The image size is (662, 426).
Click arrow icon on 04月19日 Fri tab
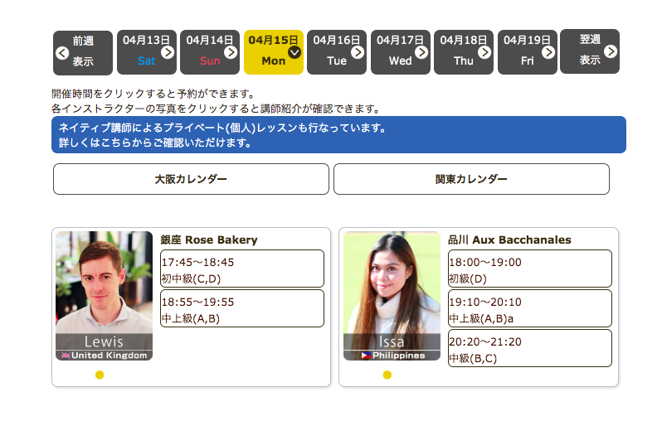pos(548,52)
